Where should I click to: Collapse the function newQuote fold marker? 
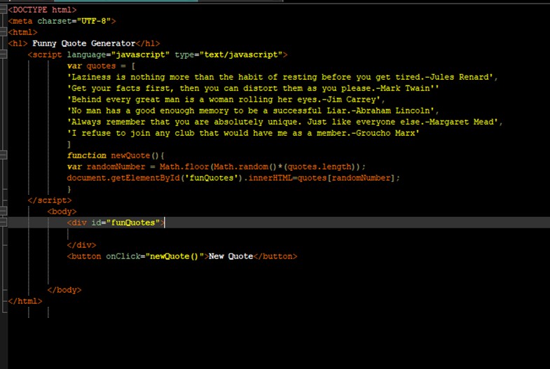click(x=4, y=155)
